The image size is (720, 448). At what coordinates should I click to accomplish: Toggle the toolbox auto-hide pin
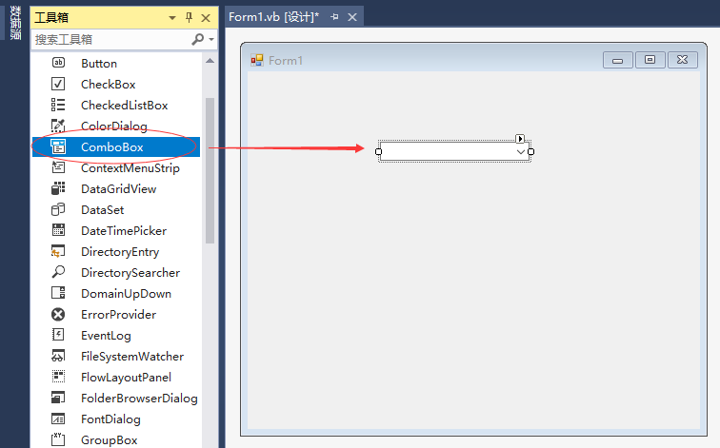[x=189, y=17]
